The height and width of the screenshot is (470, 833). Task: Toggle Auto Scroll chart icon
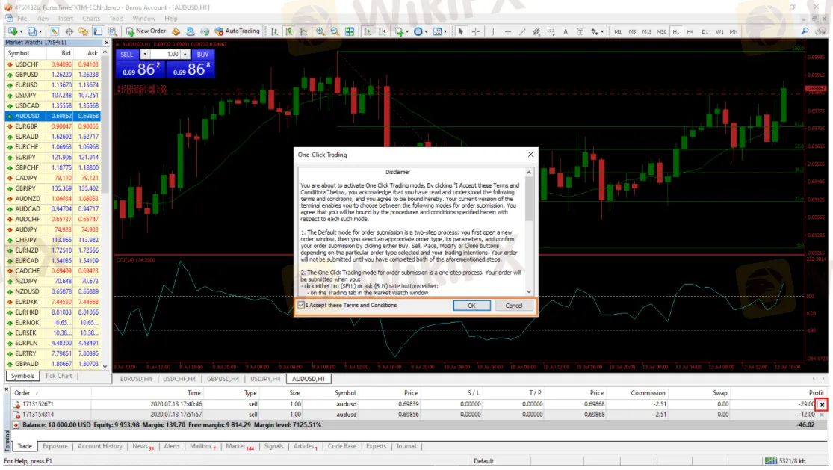[x=367, y=32]
